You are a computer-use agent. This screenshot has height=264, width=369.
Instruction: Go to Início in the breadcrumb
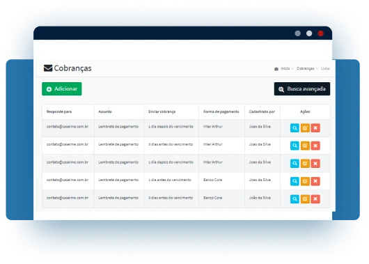pos(285,68)
